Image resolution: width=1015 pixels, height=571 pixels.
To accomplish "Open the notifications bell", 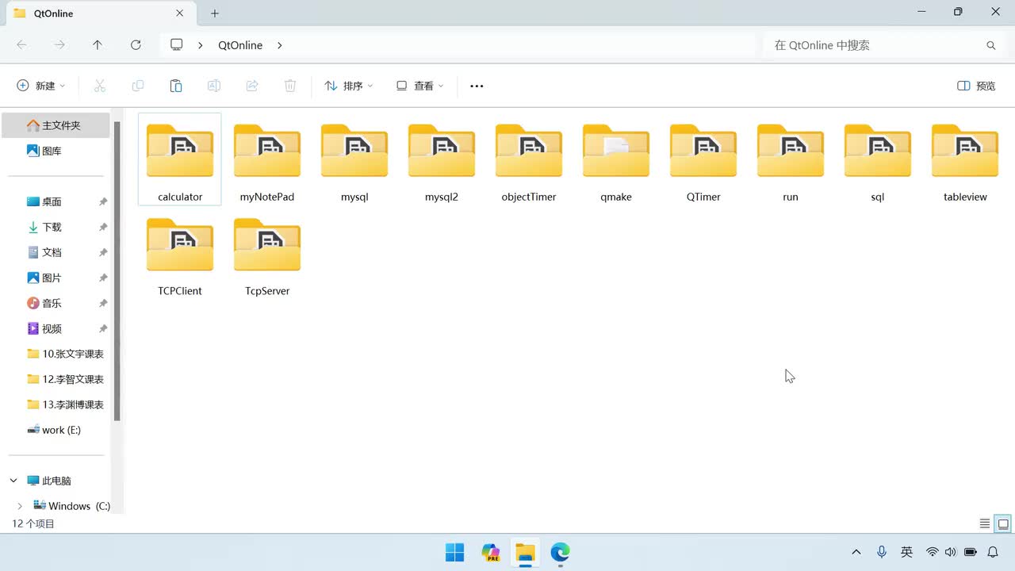I will 992,552.
